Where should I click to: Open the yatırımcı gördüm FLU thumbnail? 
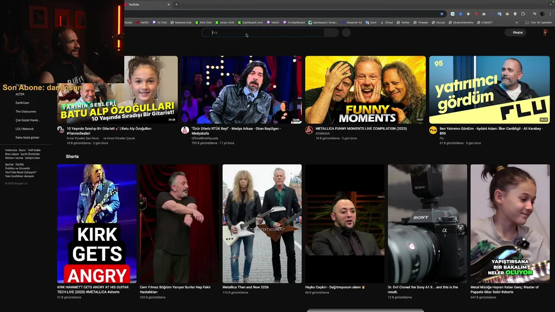pyautogui.click(x=490, y=90)
